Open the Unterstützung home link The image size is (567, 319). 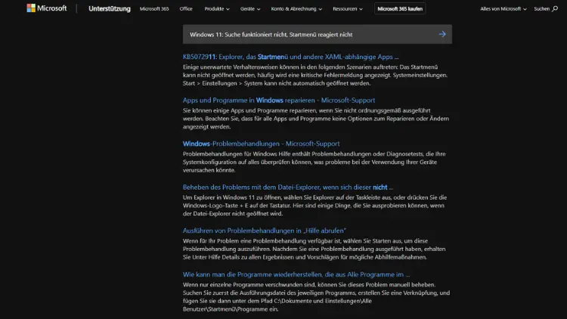[110, 8]
